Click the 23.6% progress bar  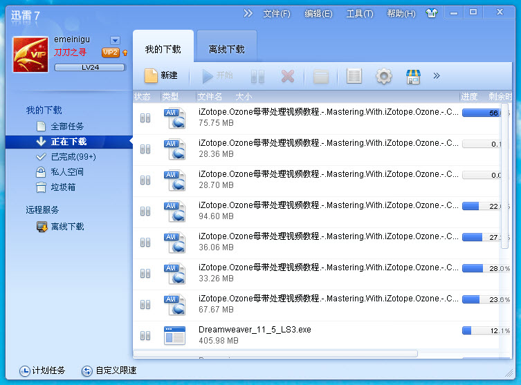pos(486,299)
